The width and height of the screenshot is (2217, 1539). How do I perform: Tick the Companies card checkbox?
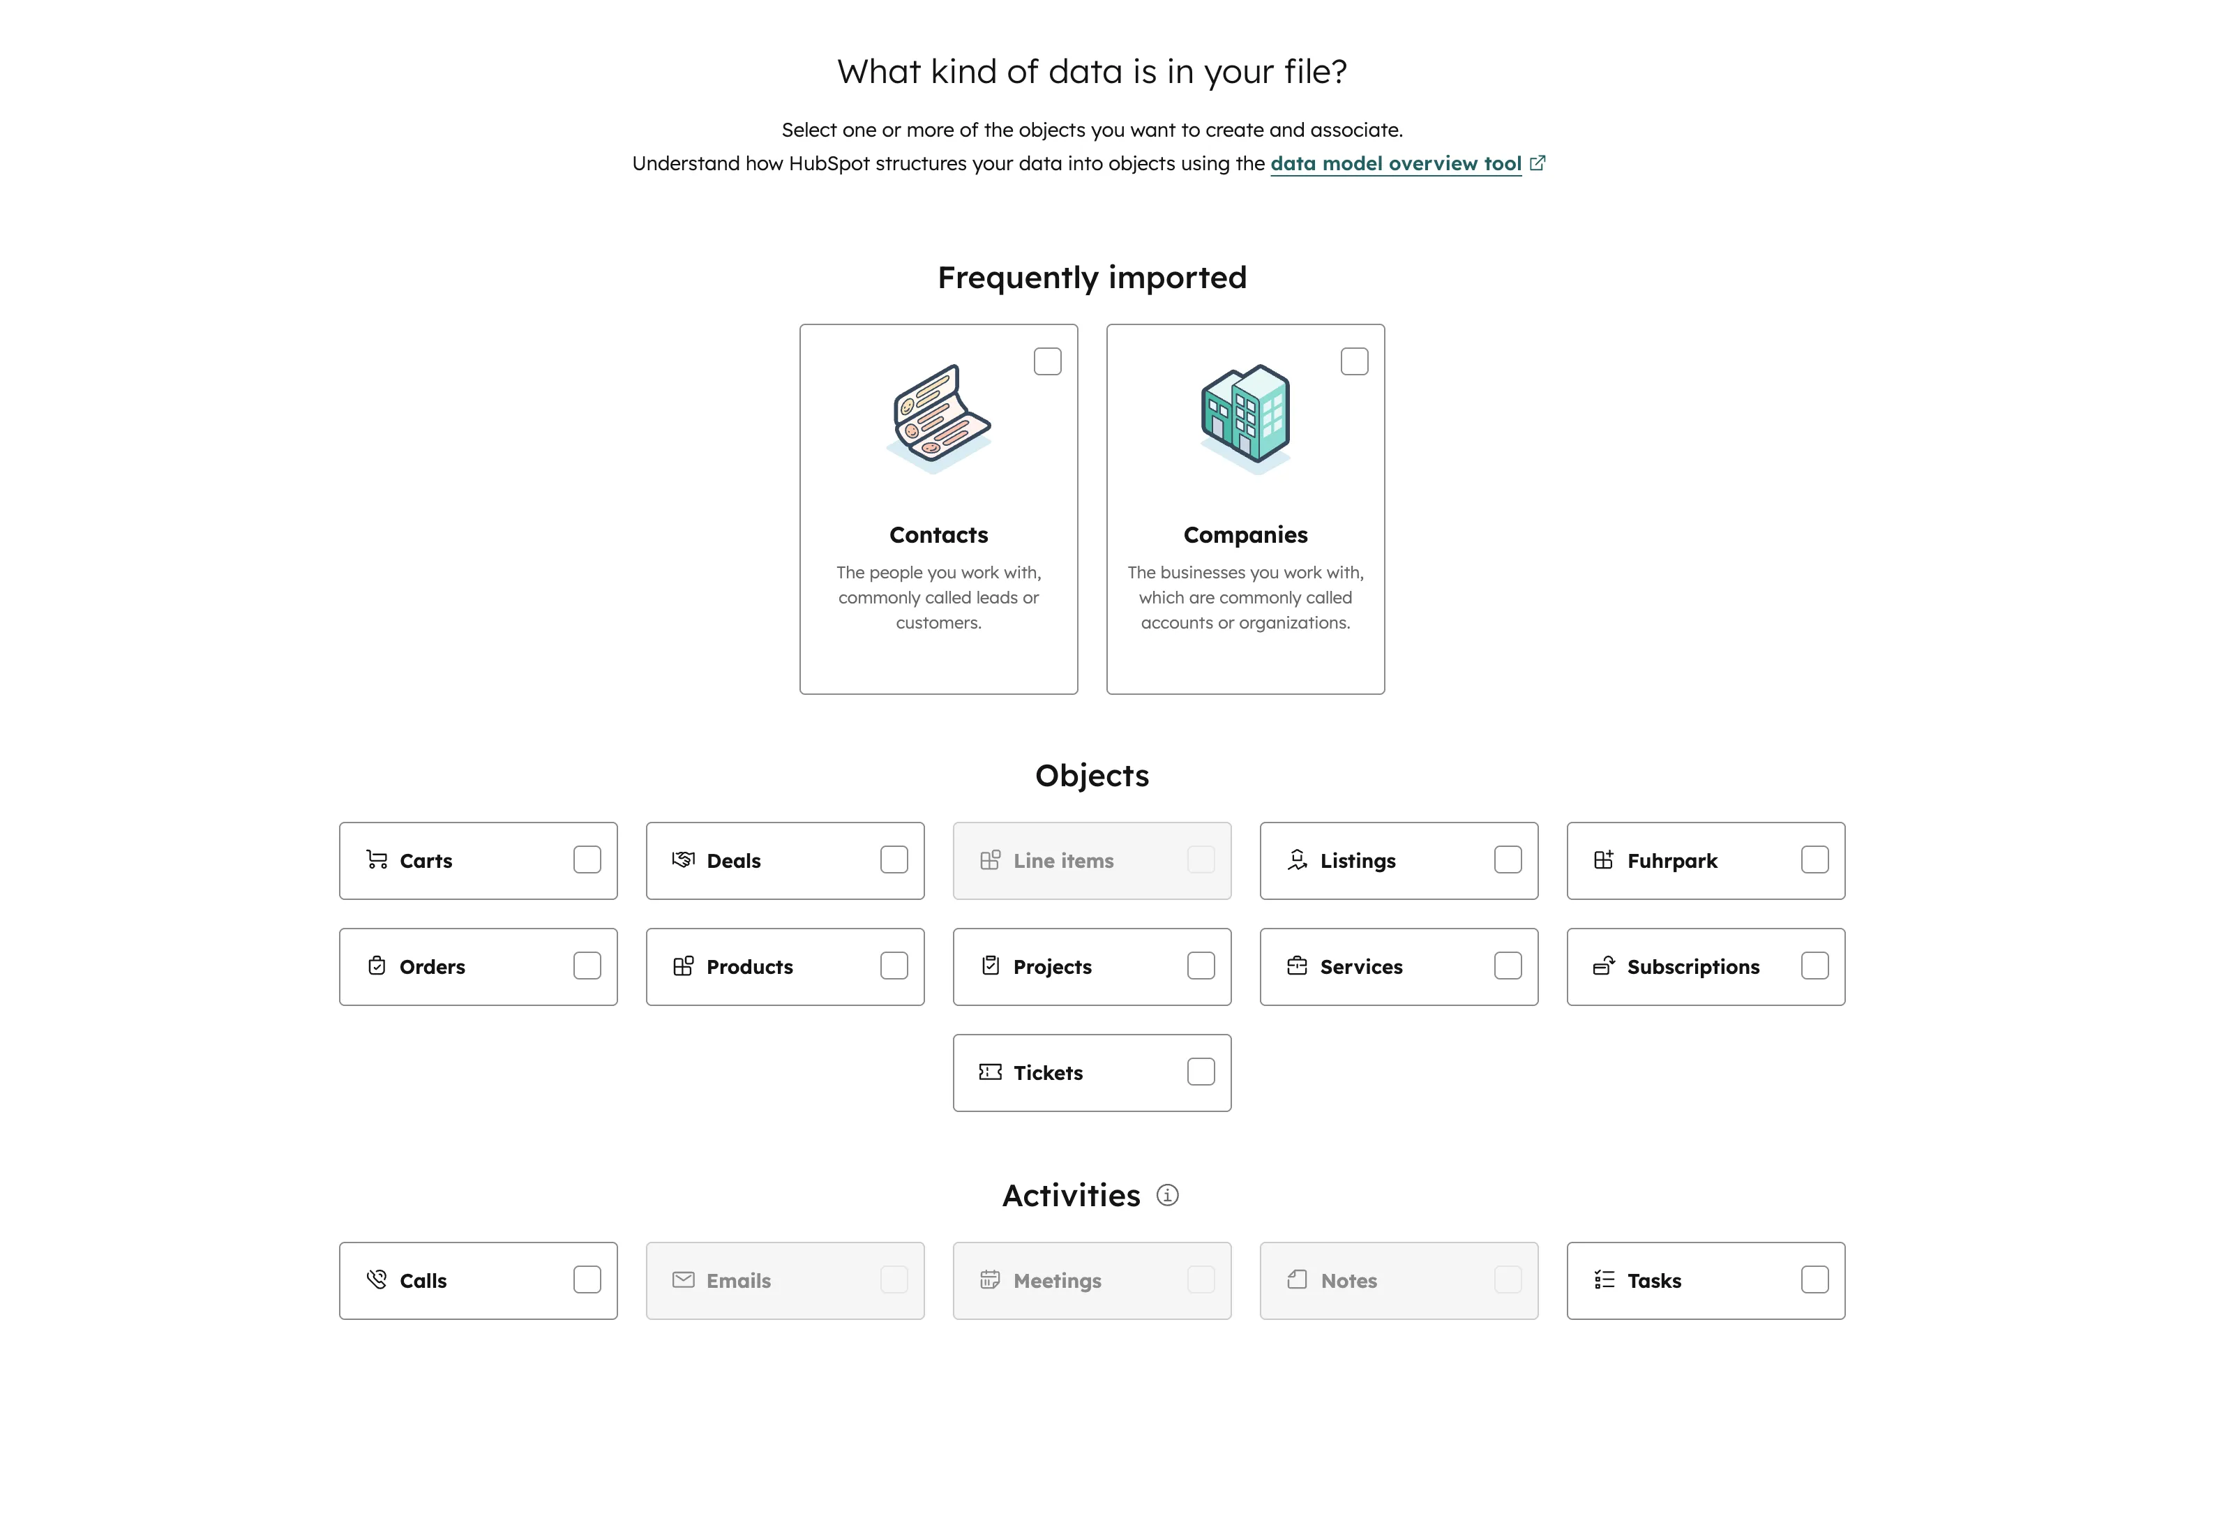pos(1354,361)
